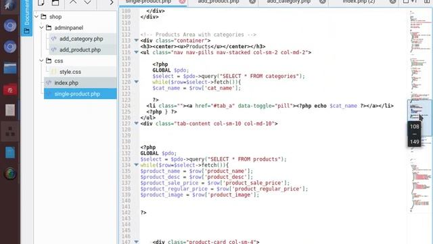The width and height of the screenshot is (433, 244).
Task: Click the right chevron toolbar icon
Action: tap(111, 3)
